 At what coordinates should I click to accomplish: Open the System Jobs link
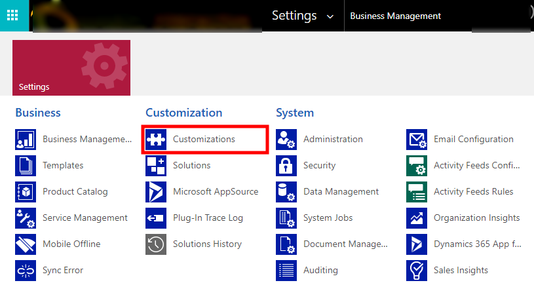328,218
